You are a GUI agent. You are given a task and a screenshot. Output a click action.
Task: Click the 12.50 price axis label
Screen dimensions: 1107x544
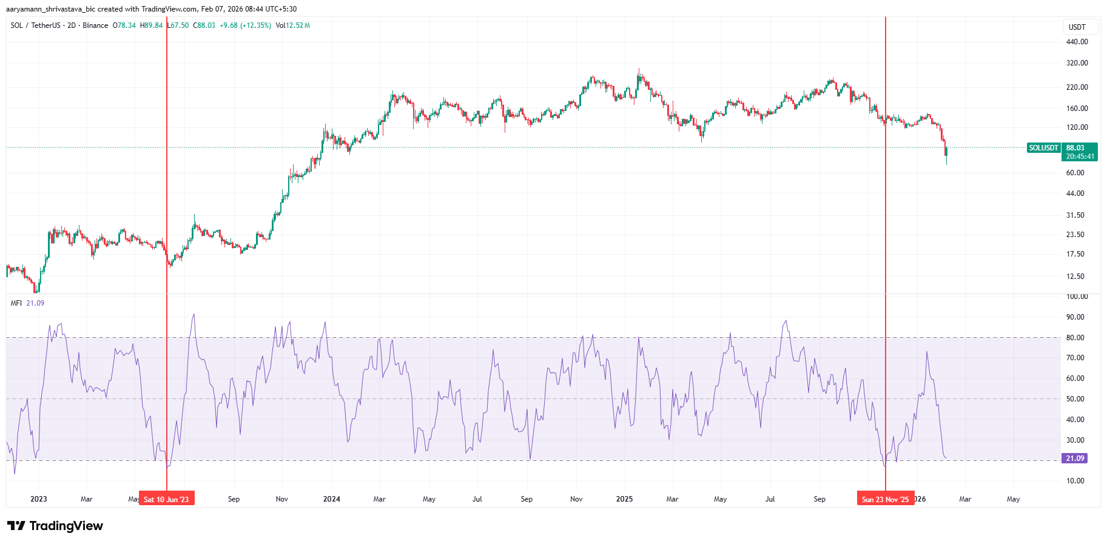pos(1075,277)
